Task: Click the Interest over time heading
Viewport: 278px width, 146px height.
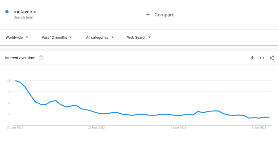Action: click(20, 58)
